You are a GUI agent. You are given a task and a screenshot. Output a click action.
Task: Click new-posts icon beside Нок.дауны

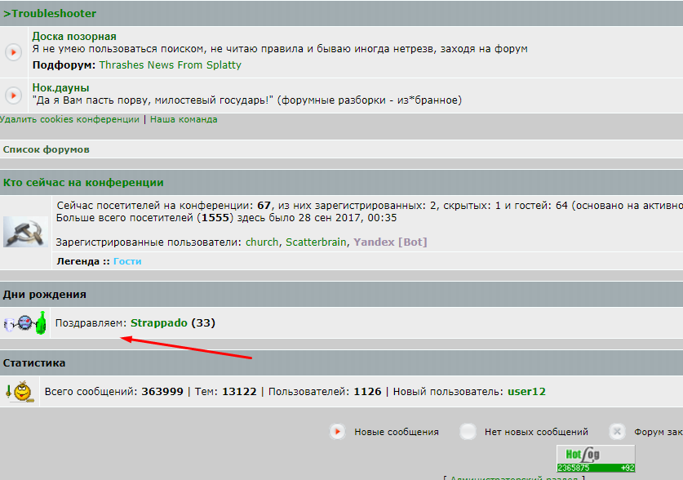pyautogui.click(x=14, y=96)
